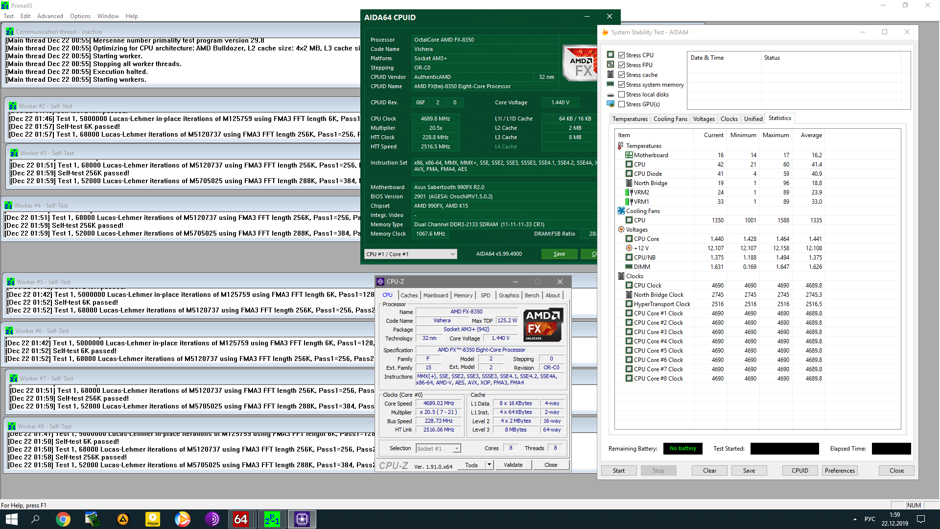The height and width of the screenshot is (529, 940).
Task: Click the CPU-Z taskbar icon
Action: pos(302,519)
